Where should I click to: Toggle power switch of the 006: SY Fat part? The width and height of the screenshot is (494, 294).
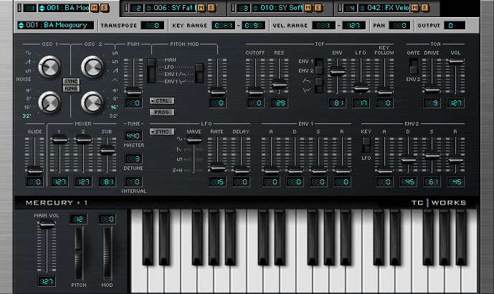[127, 8]
